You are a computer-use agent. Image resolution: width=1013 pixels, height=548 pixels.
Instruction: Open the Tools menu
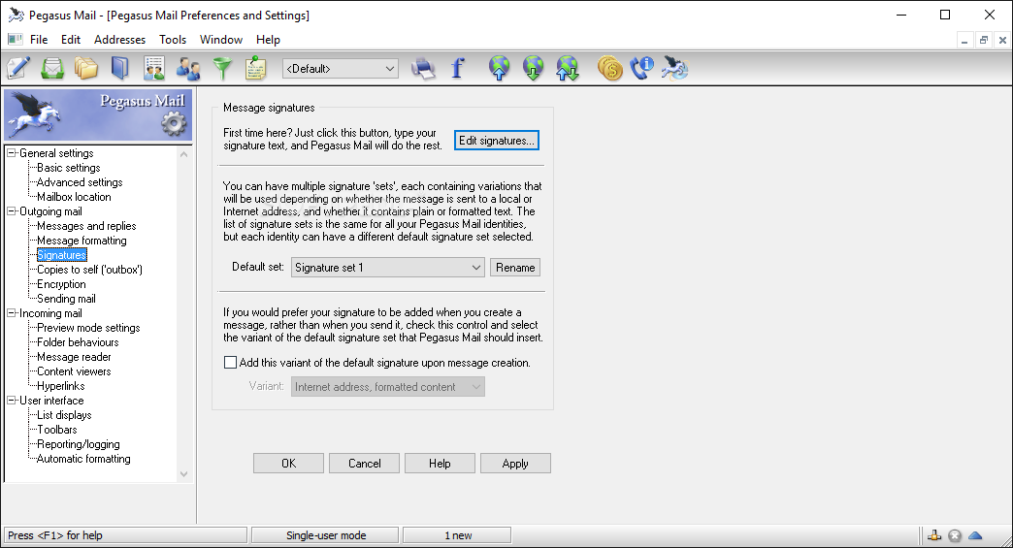[x=173, y=40]
